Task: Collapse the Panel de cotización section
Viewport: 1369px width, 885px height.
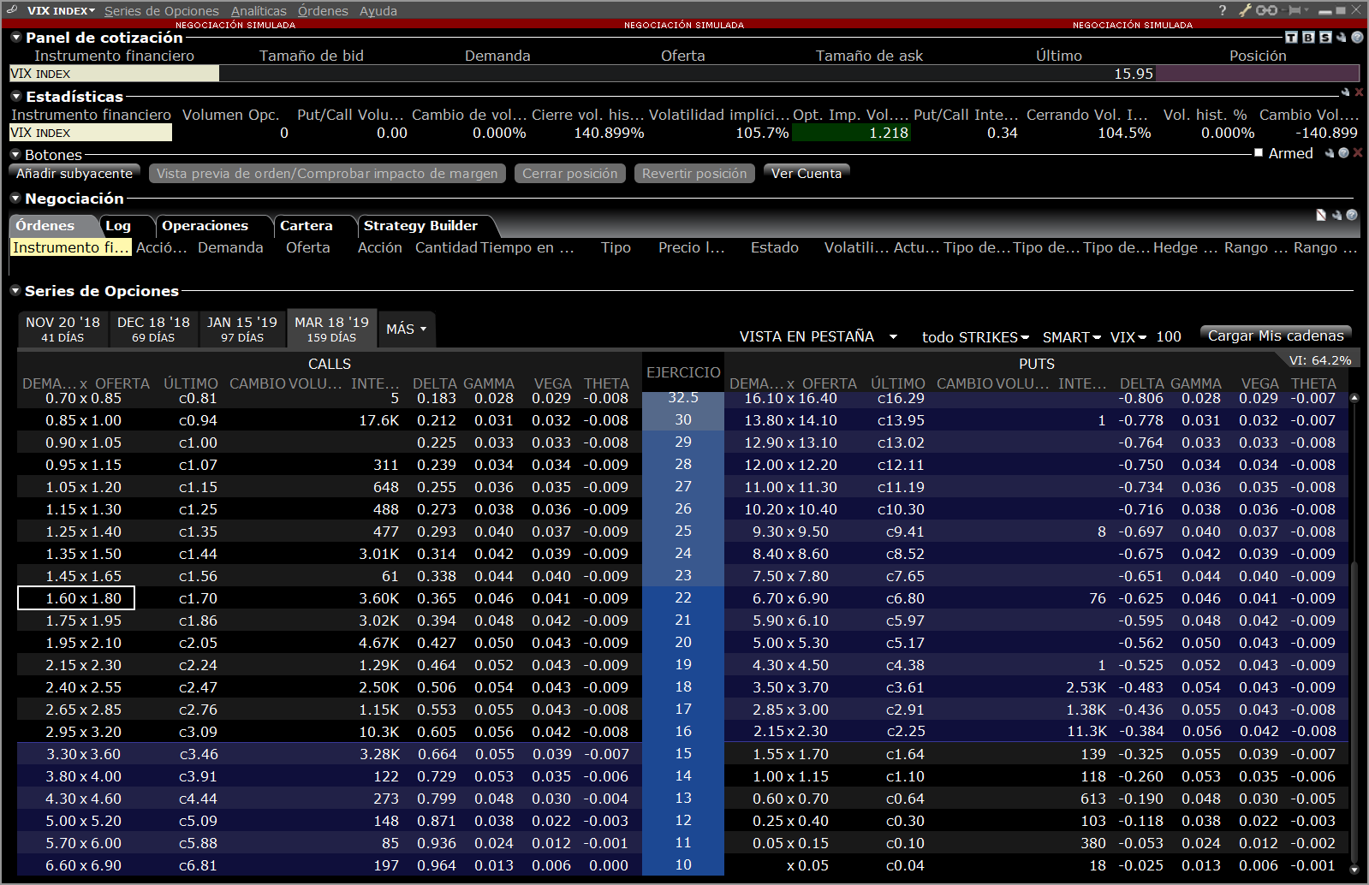Action: (x=16, y=37)
